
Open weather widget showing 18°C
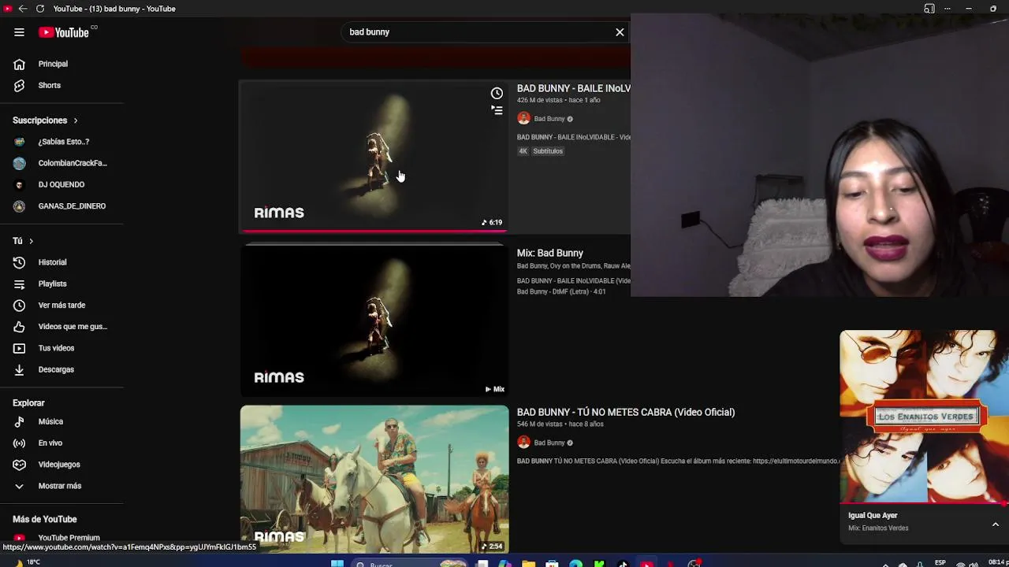pyautogui.click(x=27, y=562)
